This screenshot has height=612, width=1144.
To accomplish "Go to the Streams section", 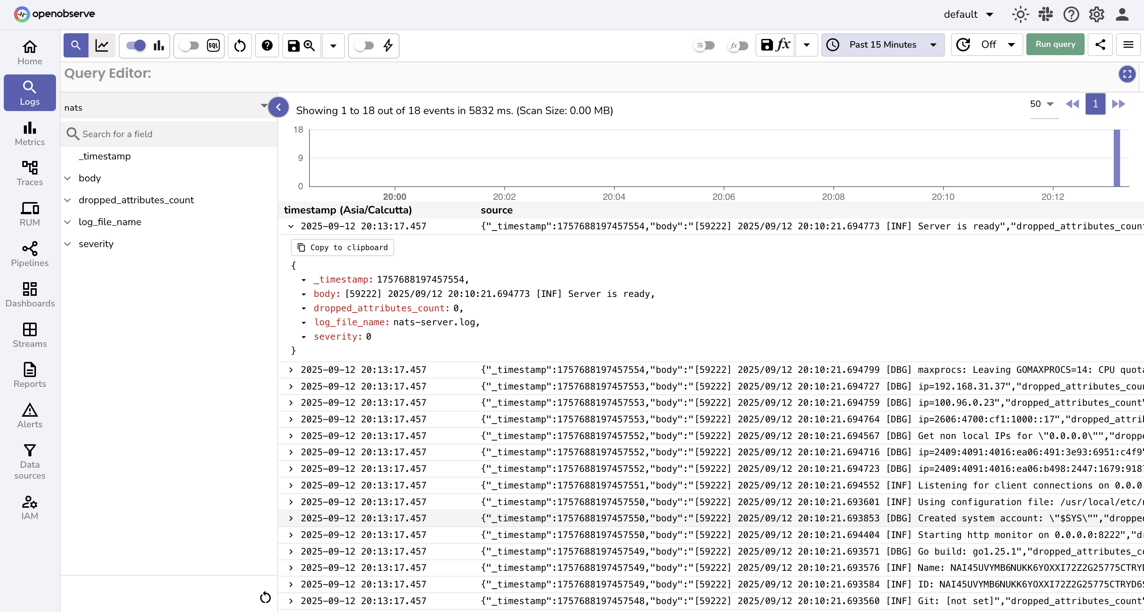I will (x=29, y=335).
